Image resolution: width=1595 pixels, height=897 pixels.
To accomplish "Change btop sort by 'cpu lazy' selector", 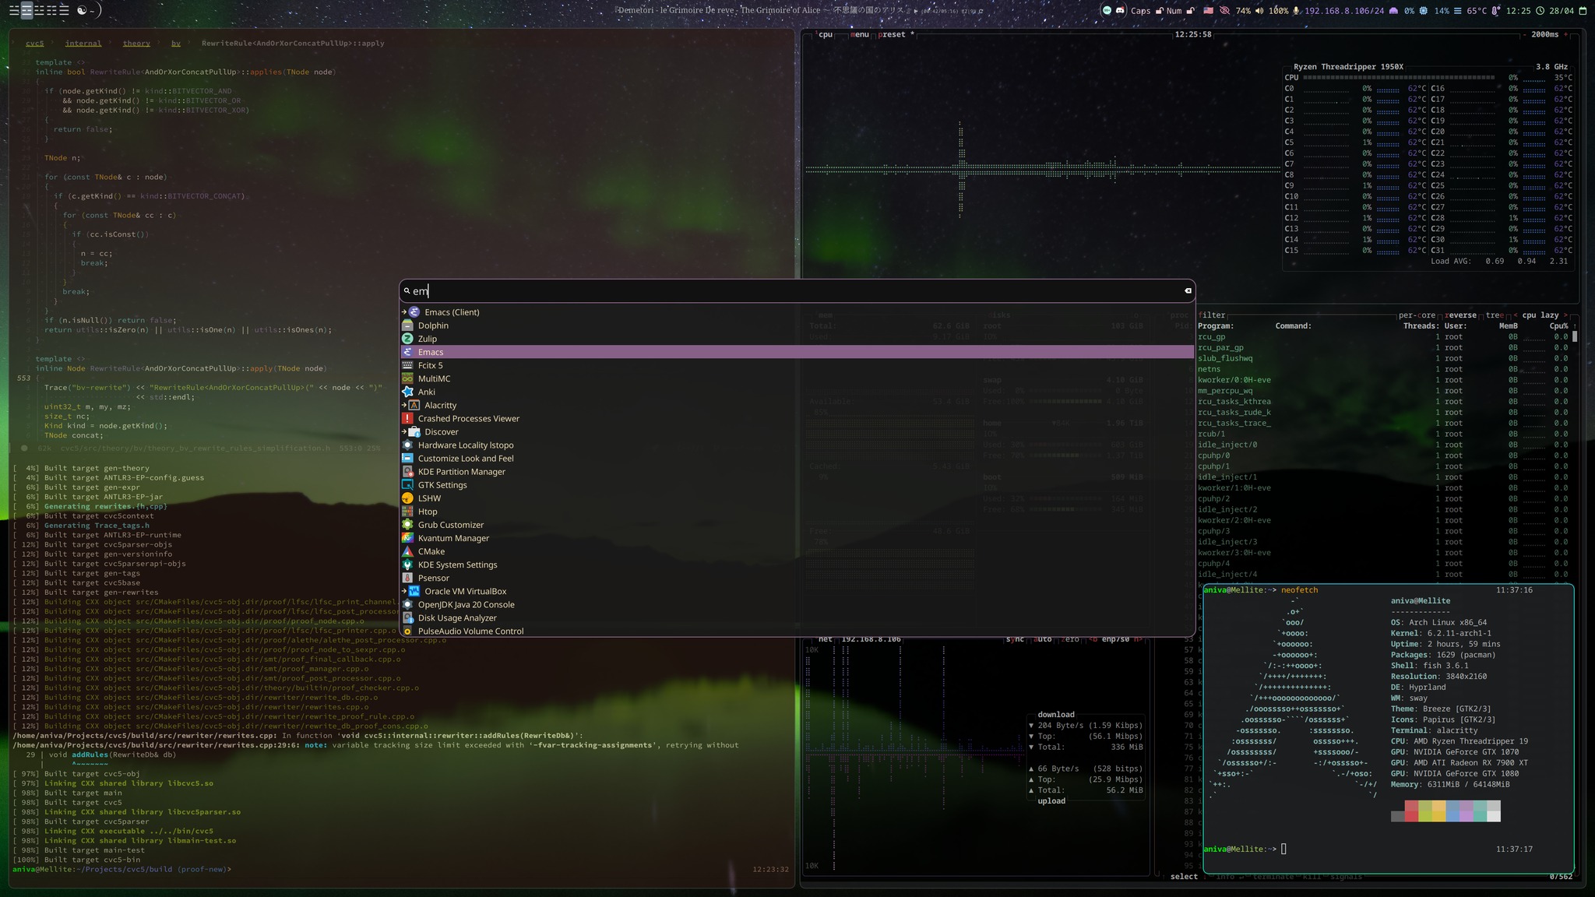I will coord(1540,315).
